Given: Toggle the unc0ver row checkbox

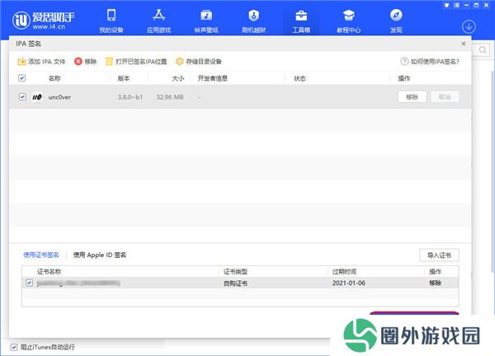Looking at the screenshot, I should [x=22, y=96].
